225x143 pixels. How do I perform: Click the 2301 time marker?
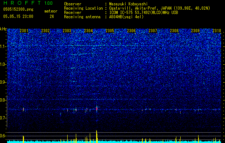point(24,30)
